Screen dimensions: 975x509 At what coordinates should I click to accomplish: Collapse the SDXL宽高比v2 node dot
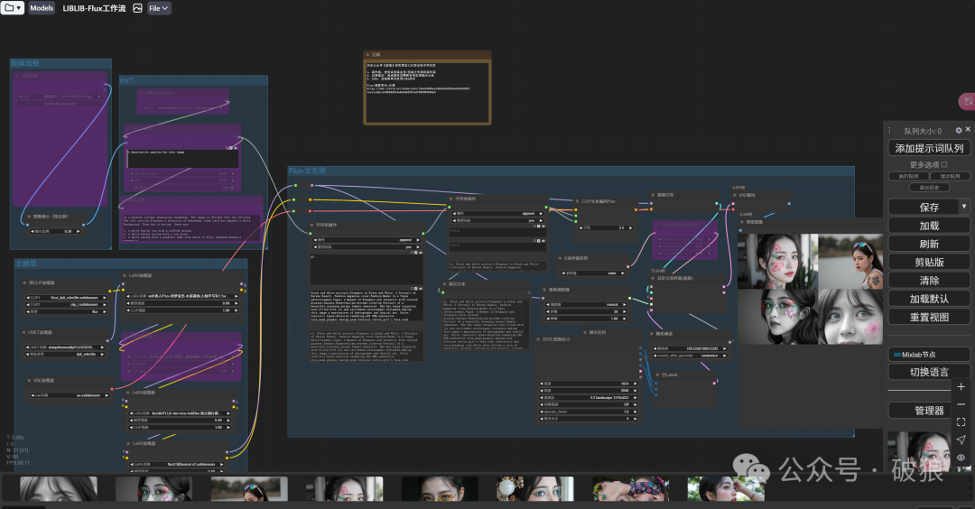pos(538,339)
